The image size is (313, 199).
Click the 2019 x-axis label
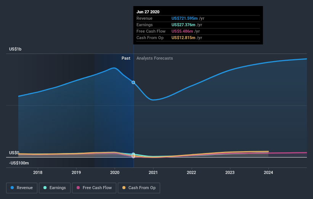coord(76,172)
